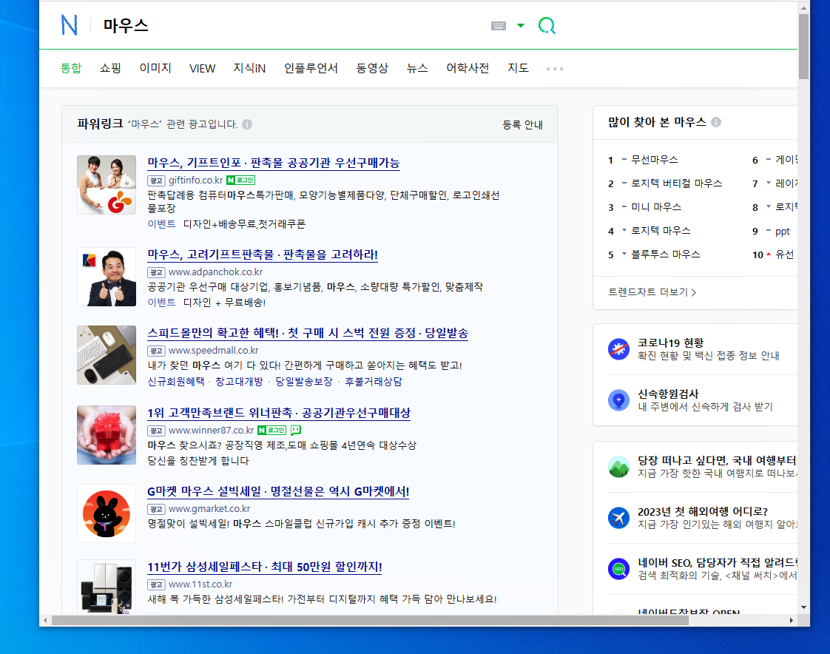The image size is (830, 654).
Task: Open the 뉴스 tab
Action: coord(417,68)
